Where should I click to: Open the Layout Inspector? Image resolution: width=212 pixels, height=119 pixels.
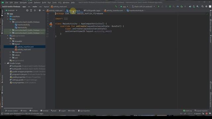[201, 111]
